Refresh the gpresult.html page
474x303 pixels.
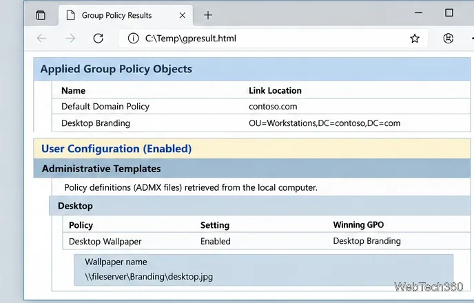(99, 39)
